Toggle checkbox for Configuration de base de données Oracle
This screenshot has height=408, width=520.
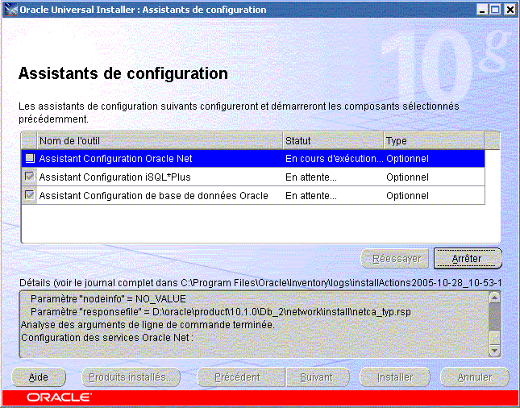[x=30, y=196]
